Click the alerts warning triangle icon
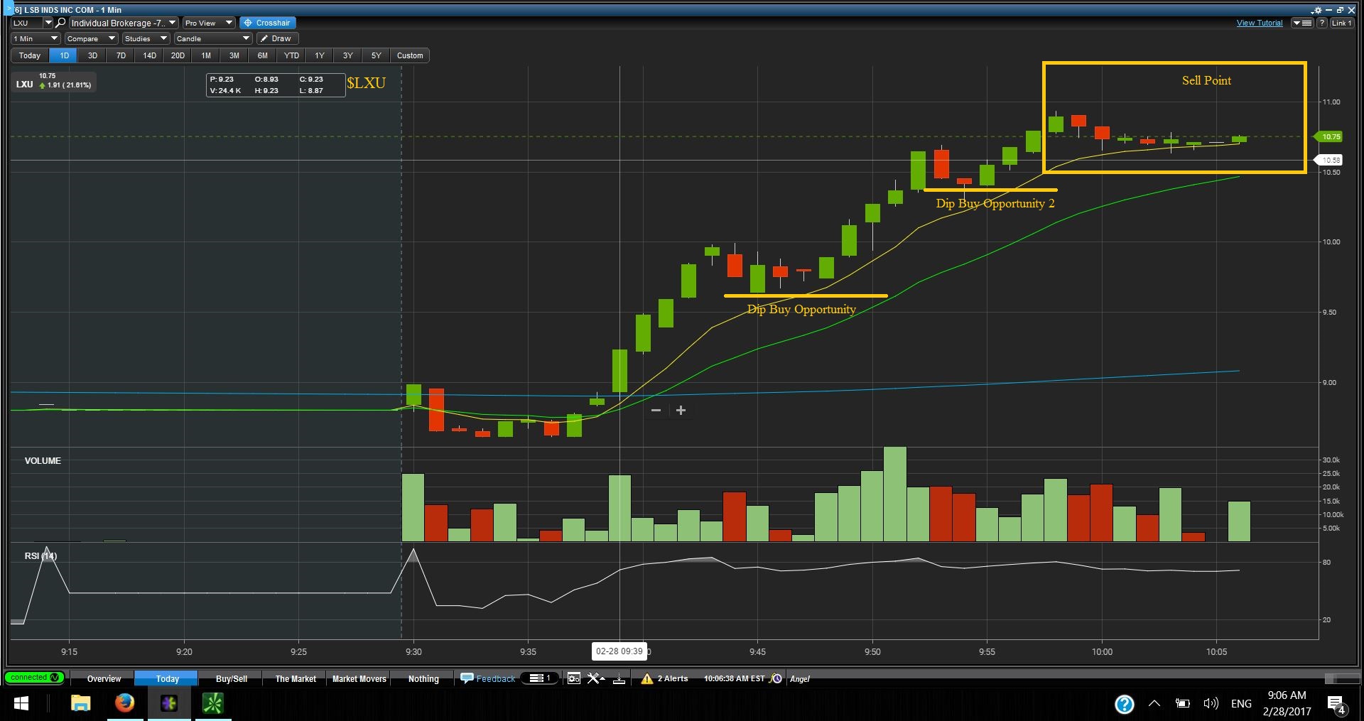This screenshot has height=721, width=1364. 646,678
